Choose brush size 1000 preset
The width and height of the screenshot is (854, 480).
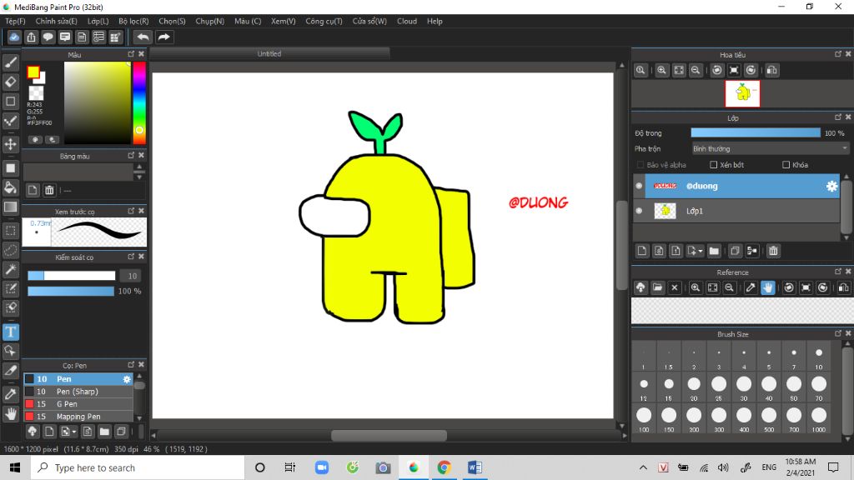coord(819,418)
